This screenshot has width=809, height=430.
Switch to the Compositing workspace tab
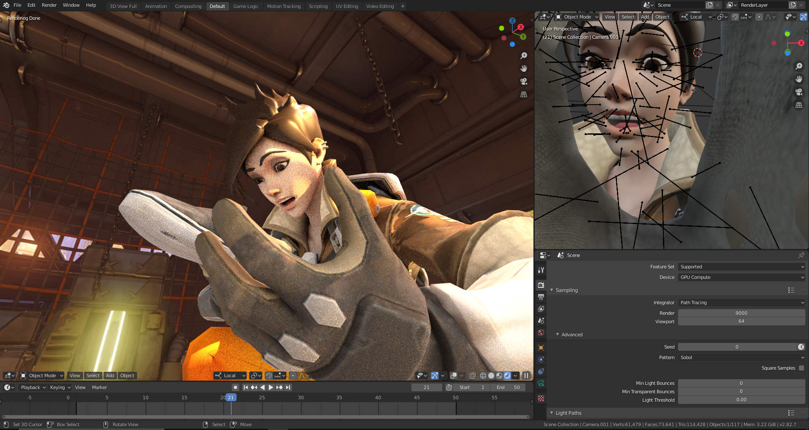tap(188, 6)
